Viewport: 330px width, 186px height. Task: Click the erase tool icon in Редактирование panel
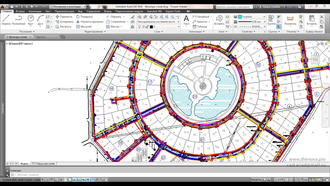coord(133,17)
